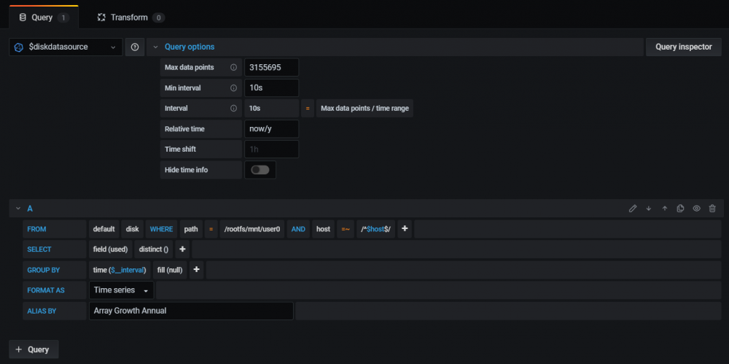This screenshot has height=364, width=729.
Task: Focus the ALIAS BY input field
Action: (x=191, y=311)
